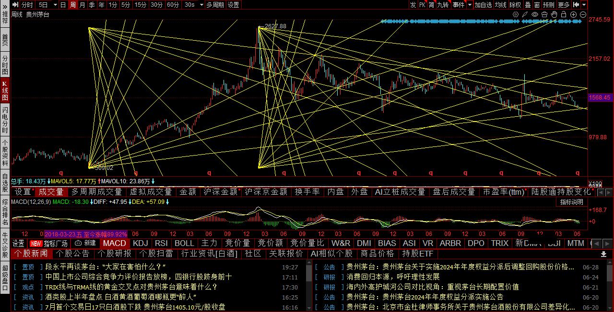This screenshot has height=312, width=614.
Task: Click news list vertical scrollbar
Action: coord(309,273)
